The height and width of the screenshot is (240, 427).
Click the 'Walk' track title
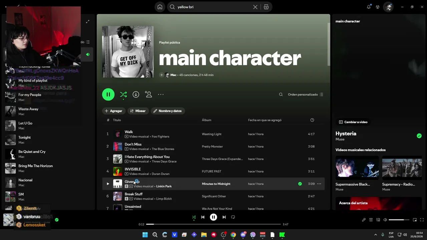click(129, 132)
